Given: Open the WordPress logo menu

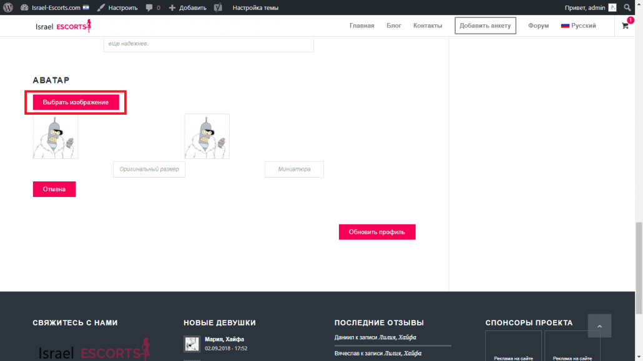Looking at the screenshot, I should click(x=7, y=7).
